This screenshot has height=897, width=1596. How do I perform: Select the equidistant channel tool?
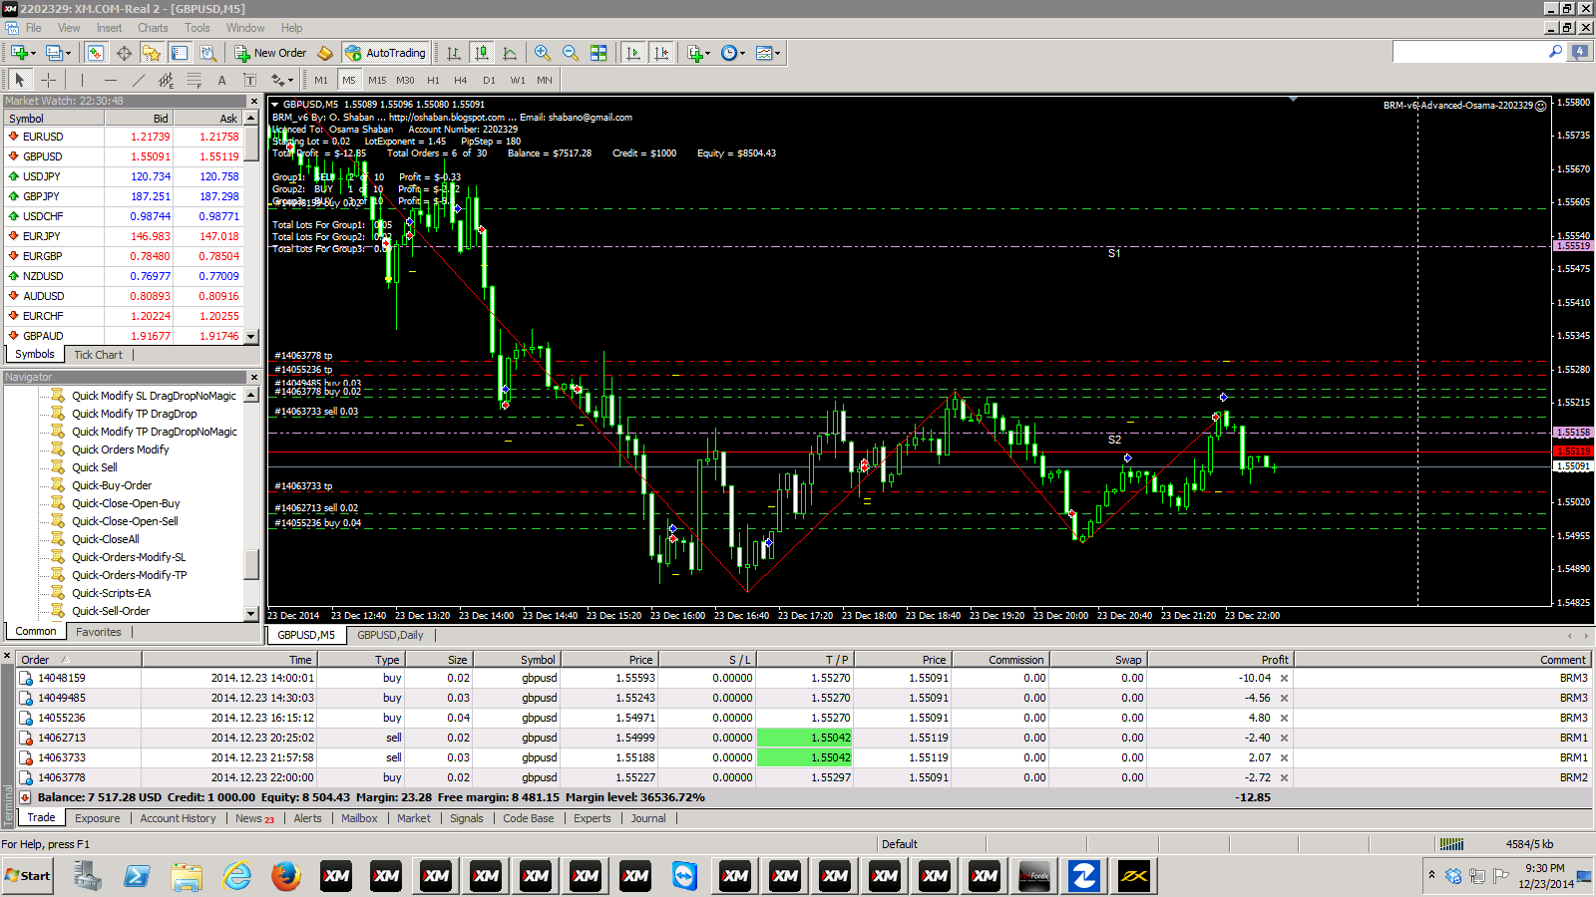click(x=166, y=80)
